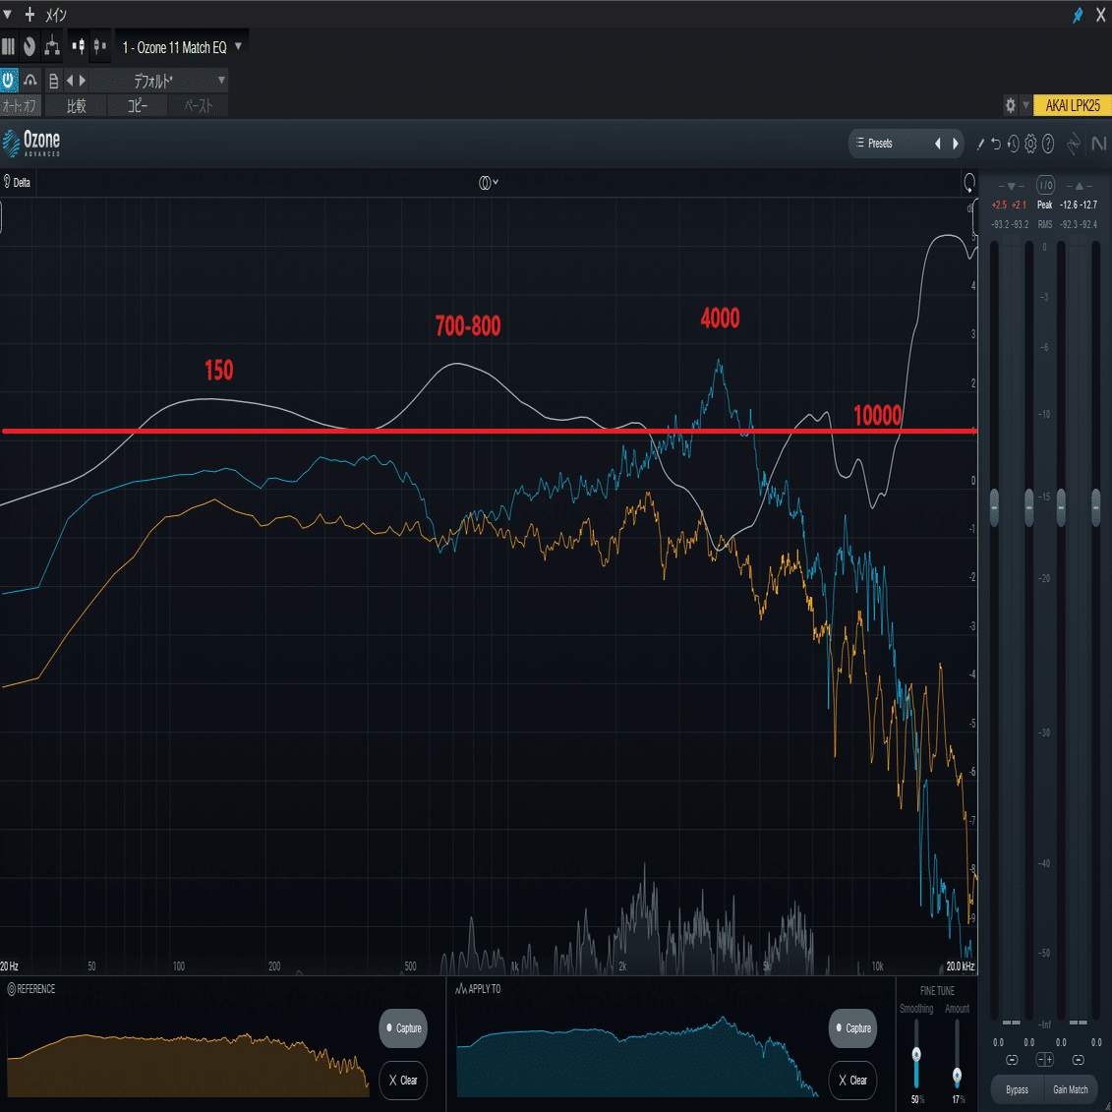Open the host preset file icon
Screen dimensions: 1112x1112
pos(53,81)
